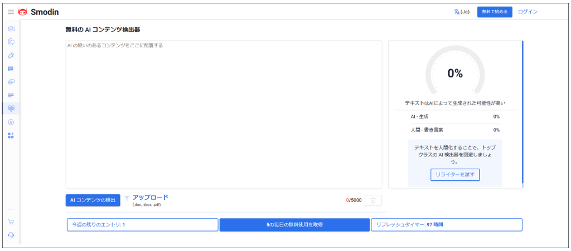Click the ログイン link

point(528,12)
